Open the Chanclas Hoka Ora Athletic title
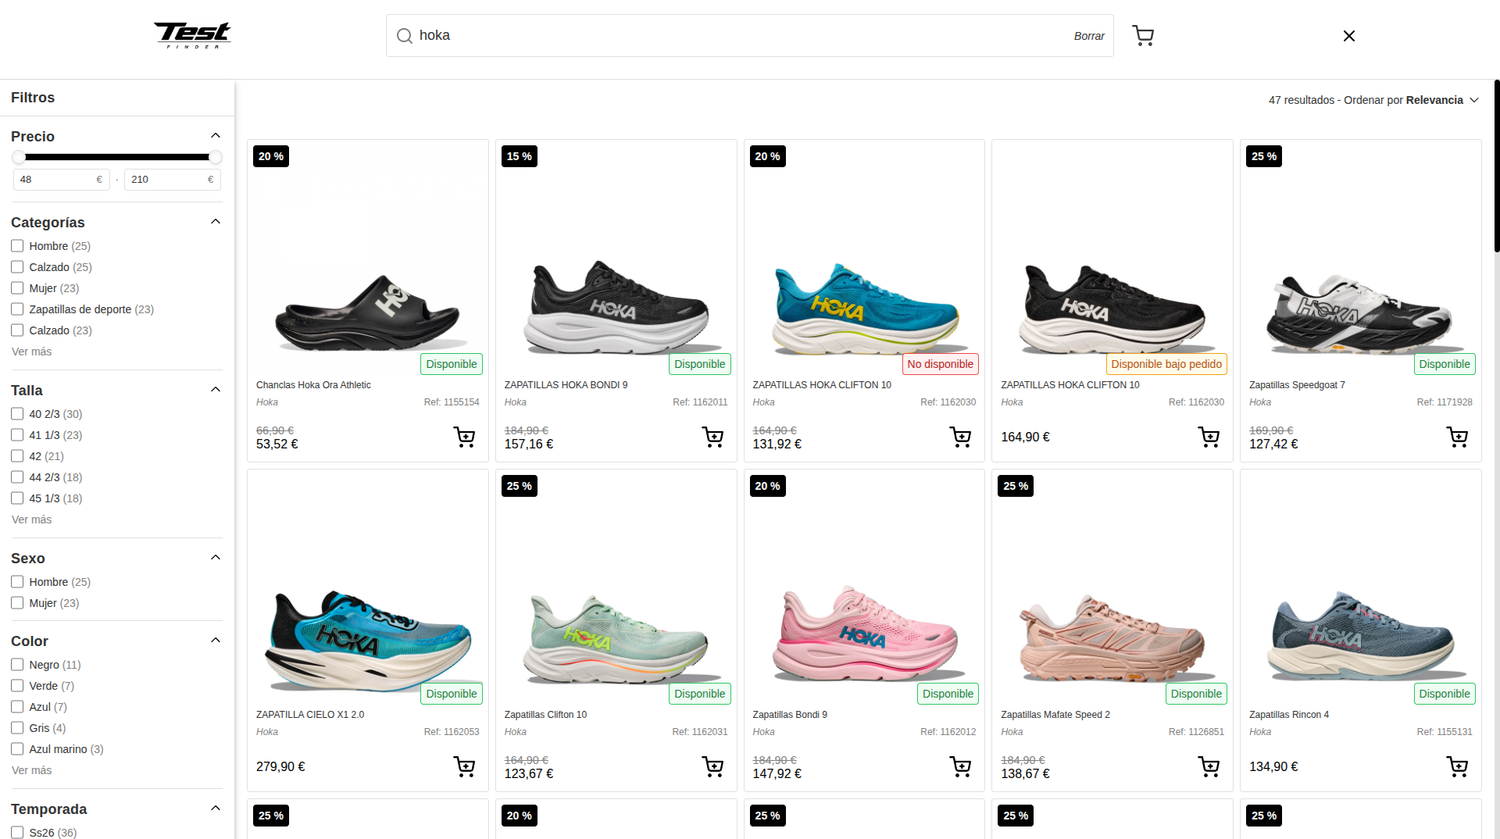The width and height of the screenshot is (1500, 839). point(313,385)
